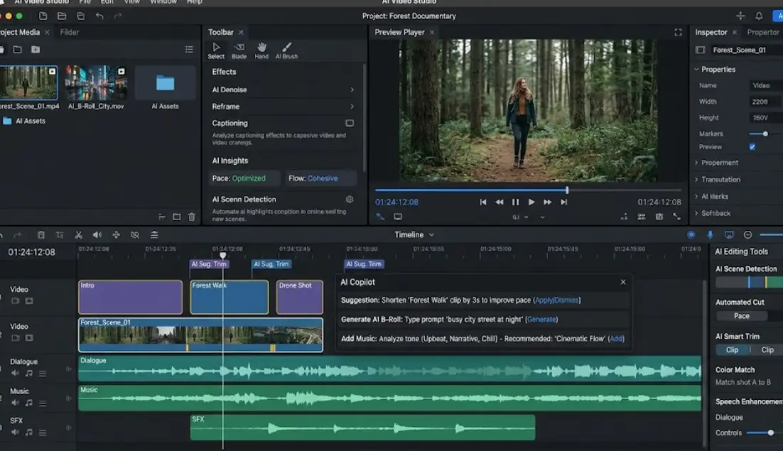Click the scissors cut icon above the timeline

79,234
